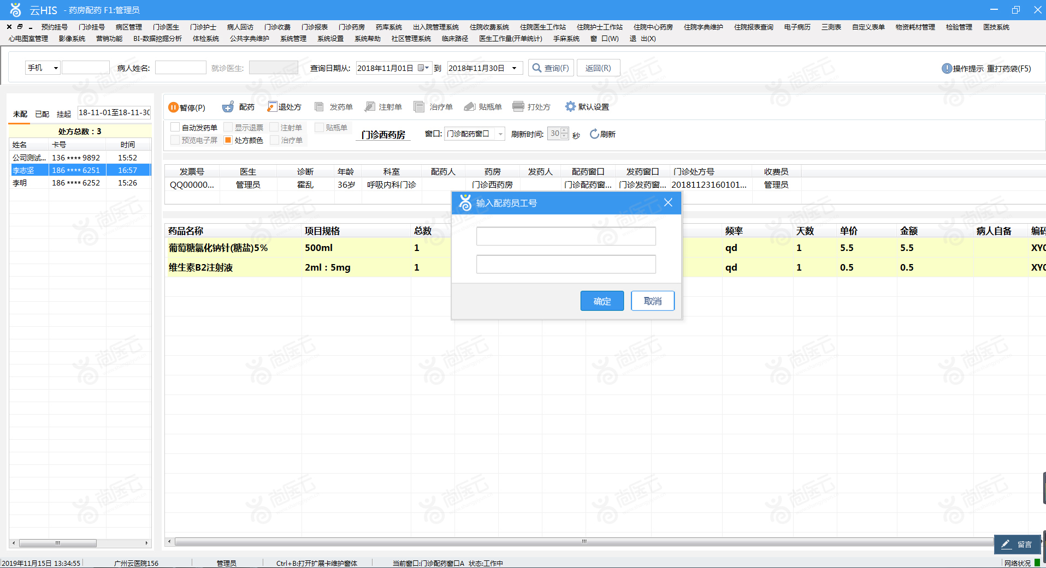This screenshot has height=568, width=1046.
Task: Open 退出(X) menu item
Action: point(642,38)
